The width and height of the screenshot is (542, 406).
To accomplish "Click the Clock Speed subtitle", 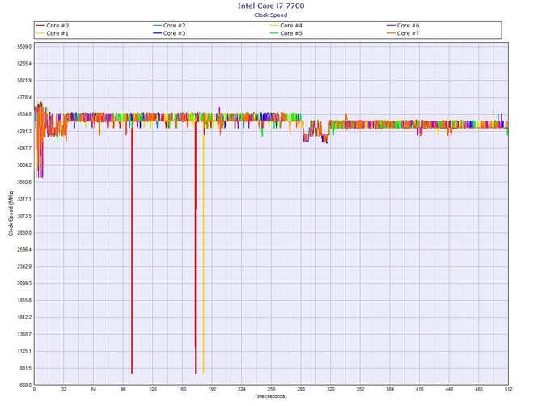I will coord(271,15).
